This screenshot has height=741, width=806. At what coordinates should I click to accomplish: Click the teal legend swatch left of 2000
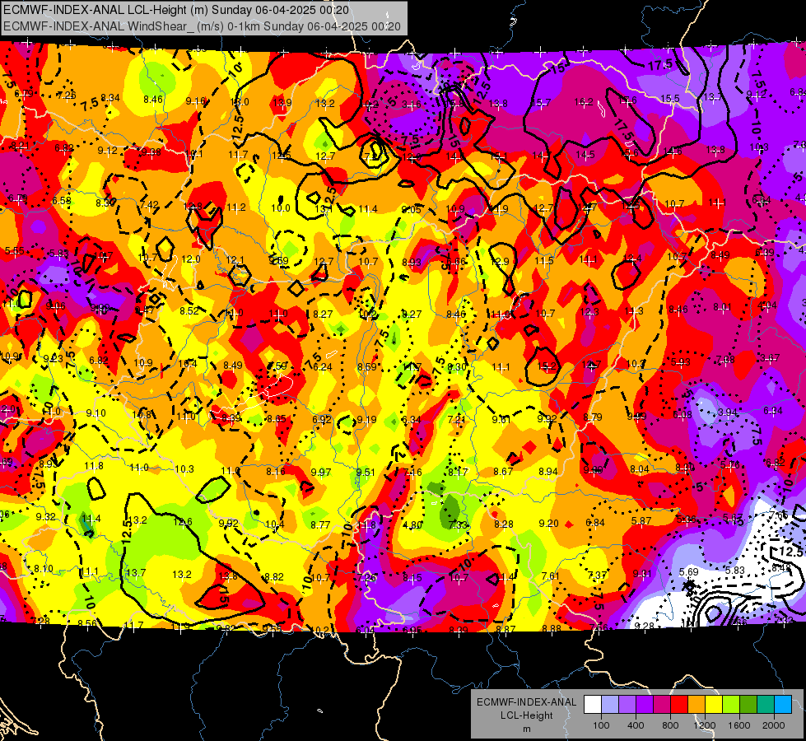tap(766, 704)
